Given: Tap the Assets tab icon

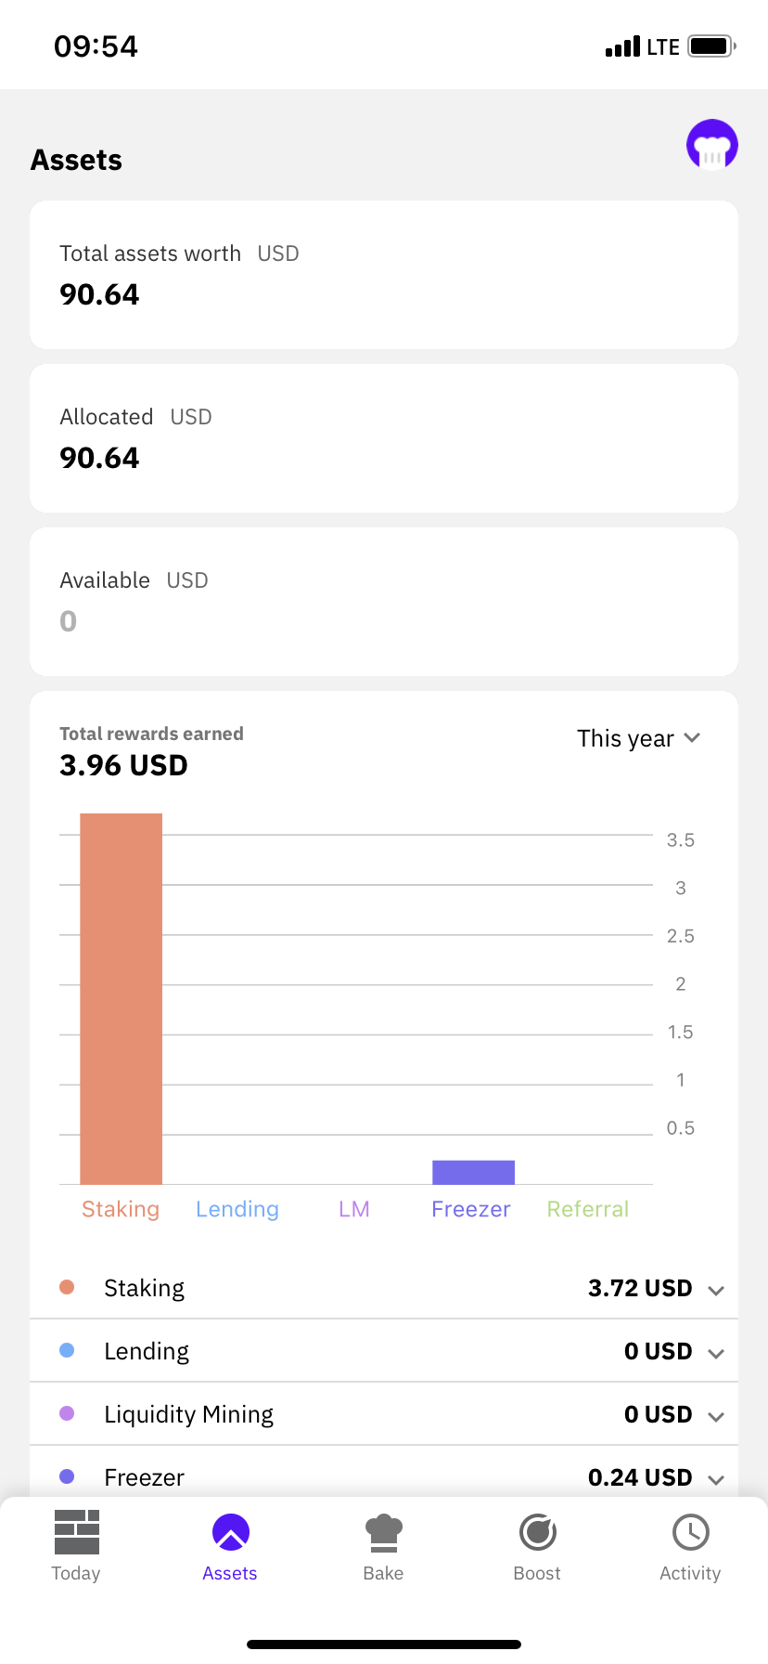Looking at the screenshot, I should click(x=230, y=1532).
